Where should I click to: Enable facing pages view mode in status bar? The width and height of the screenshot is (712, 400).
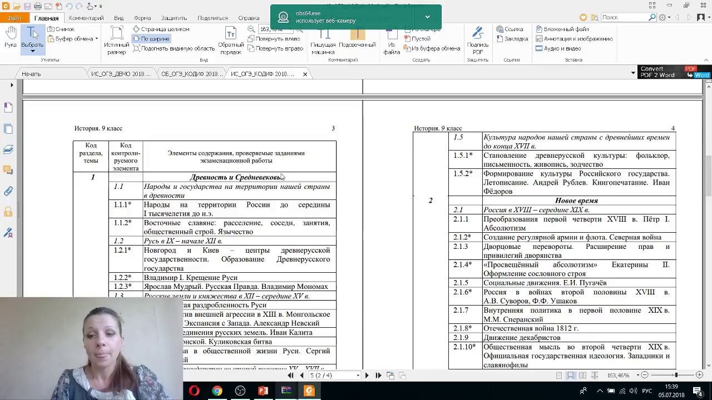582,376
